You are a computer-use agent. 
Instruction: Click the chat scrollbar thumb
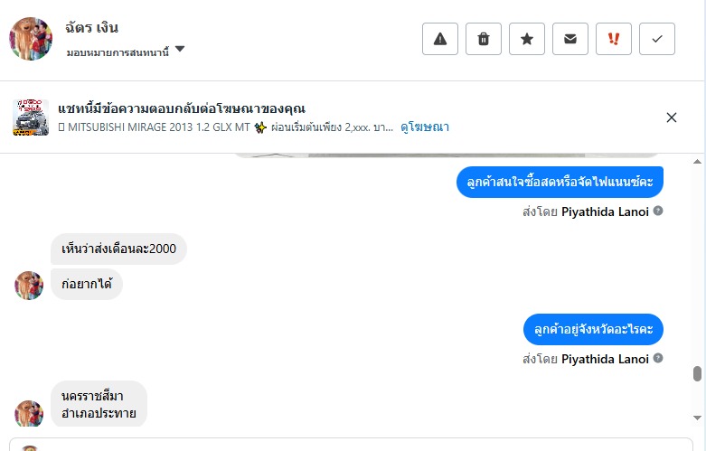tap(696, 374)
